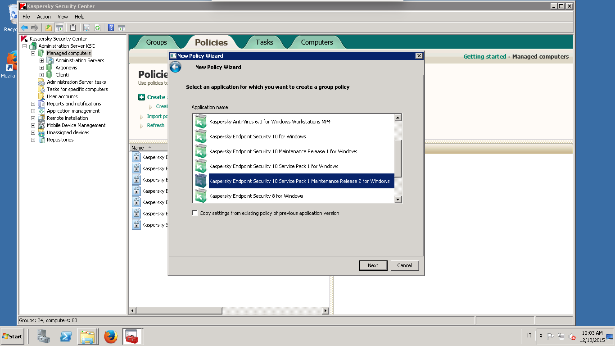Screen dimensions: 615x346
Task: Click the Next button in wizard
Action: pyautogui.click(x=373, y=265)
